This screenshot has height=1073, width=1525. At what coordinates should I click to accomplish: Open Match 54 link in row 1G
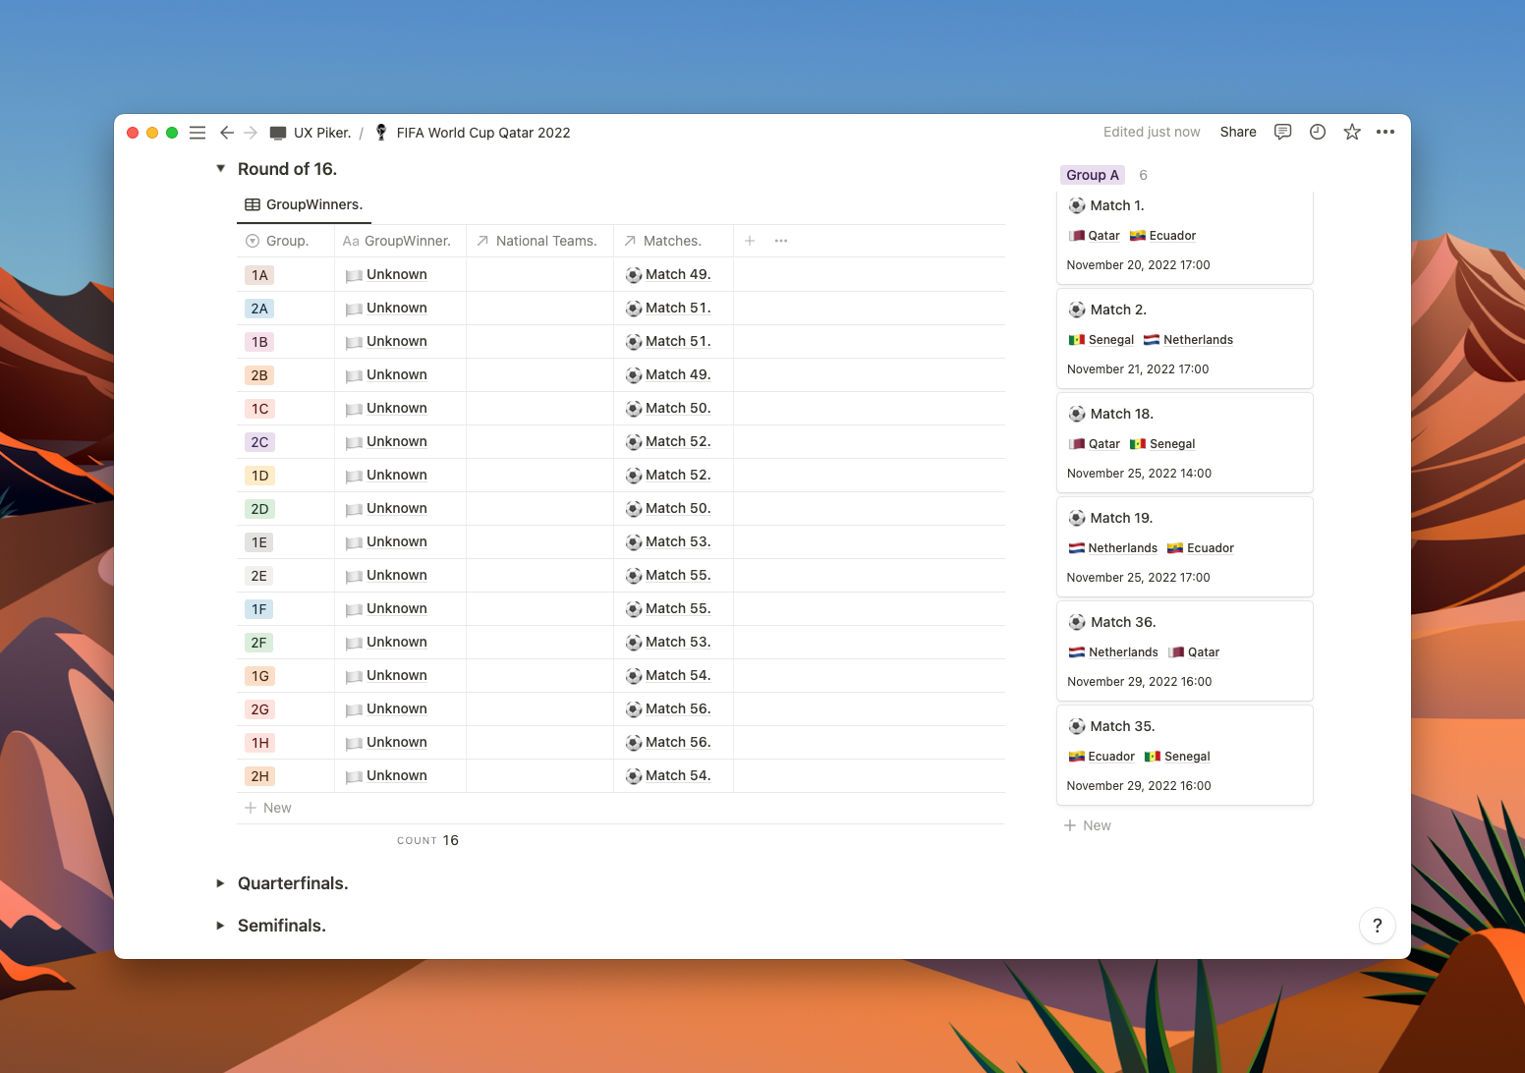tap(678, 675)
